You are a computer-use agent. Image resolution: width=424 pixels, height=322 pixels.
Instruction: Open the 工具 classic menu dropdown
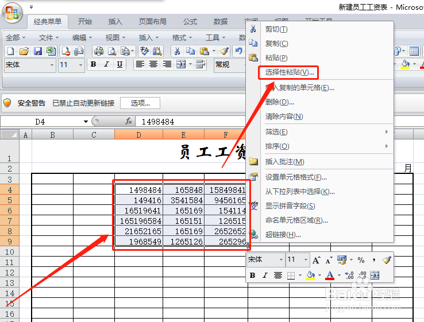(215, 37)
